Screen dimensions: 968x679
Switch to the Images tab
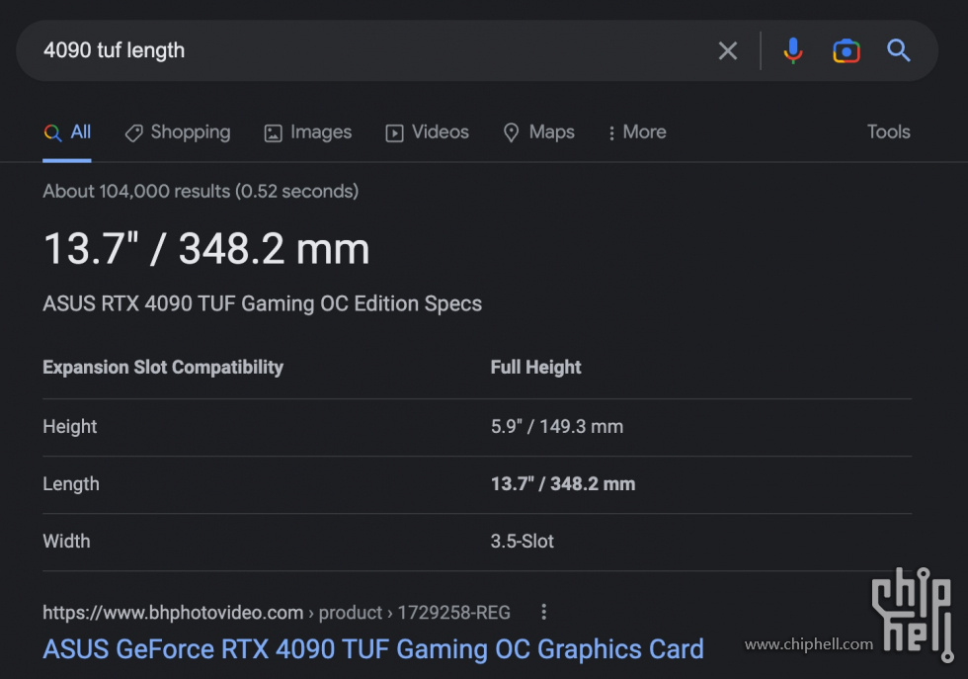coord(308,132)
